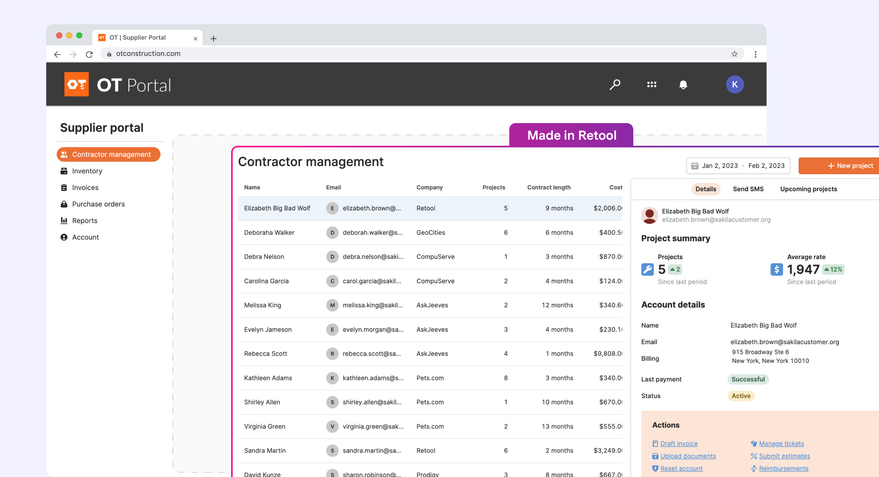Image resolution: width=879 pixels, height=477 pixels.
Task: Sort table by Company column header
Action: tap(429, 187)
